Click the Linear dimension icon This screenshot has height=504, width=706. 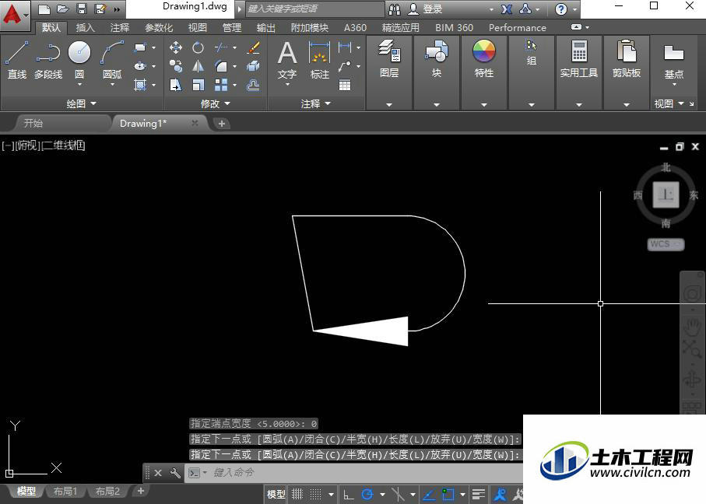pos(345,47)
